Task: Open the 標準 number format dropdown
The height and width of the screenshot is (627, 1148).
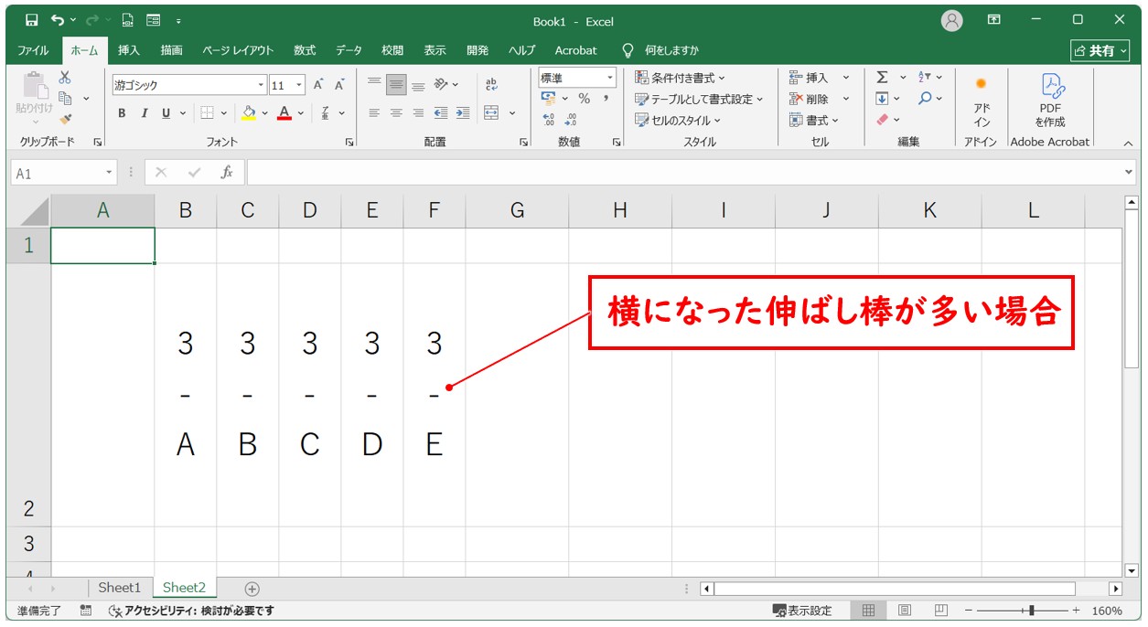Action: tap(608, 78)
